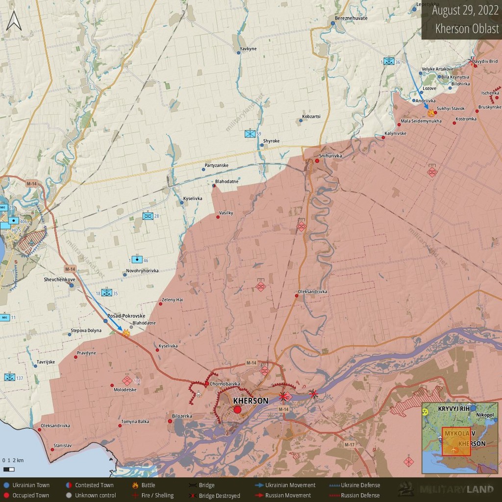Click the August 29, 2022 date label
502x502 pixels.
click(465, 10)
